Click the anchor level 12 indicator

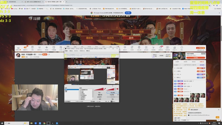pos(18,48)
